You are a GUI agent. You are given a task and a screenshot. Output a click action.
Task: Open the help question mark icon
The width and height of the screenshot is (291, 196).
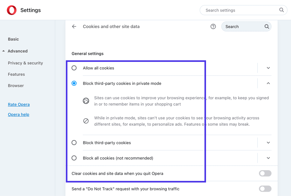click(x=213, y=26)
